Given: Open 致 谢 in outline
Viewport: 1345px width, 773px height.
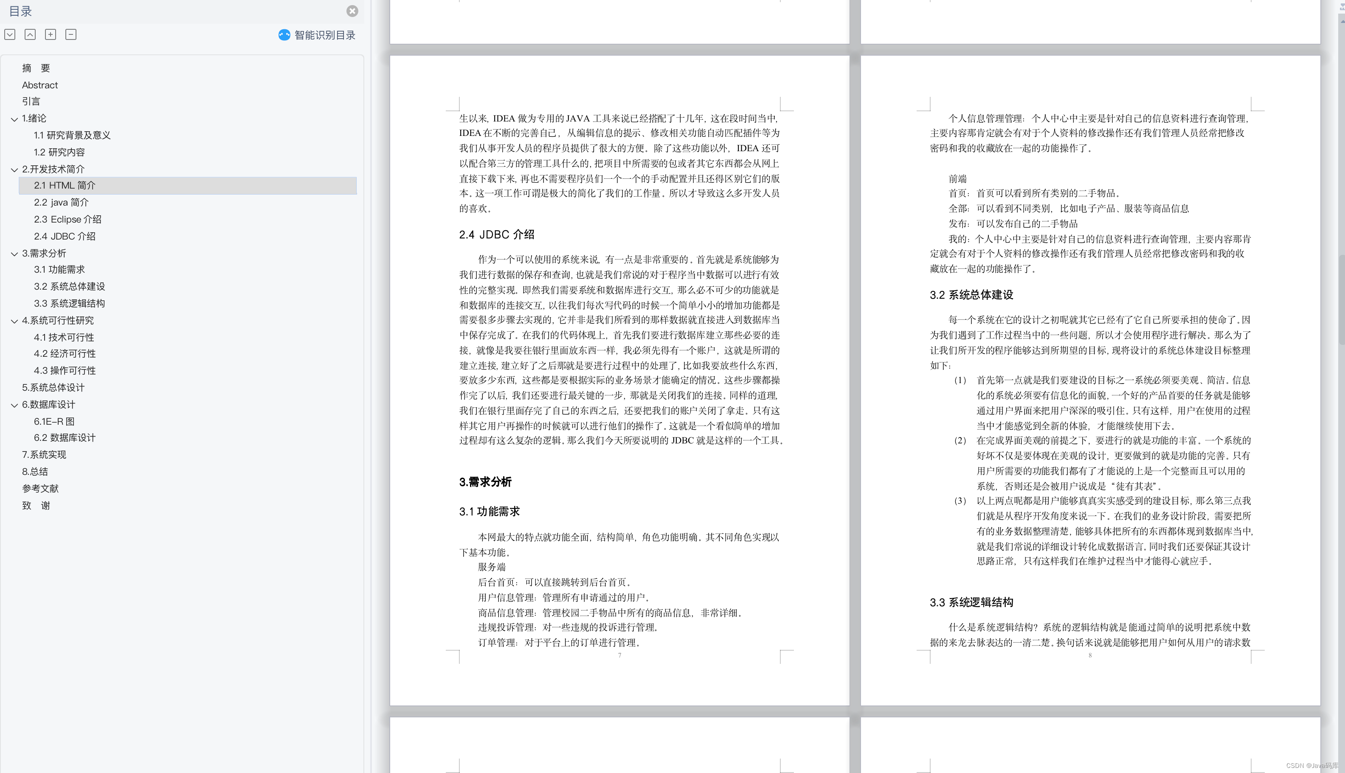Looking at the screenshot, I should point(36,505).
